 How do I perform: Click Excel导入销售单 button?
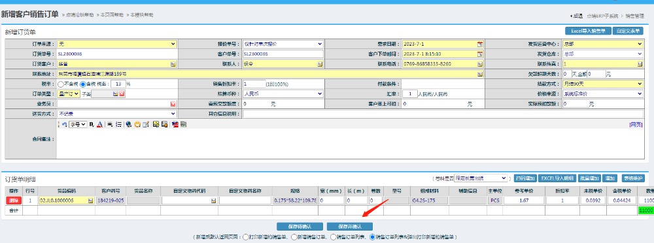pos(588,31)
